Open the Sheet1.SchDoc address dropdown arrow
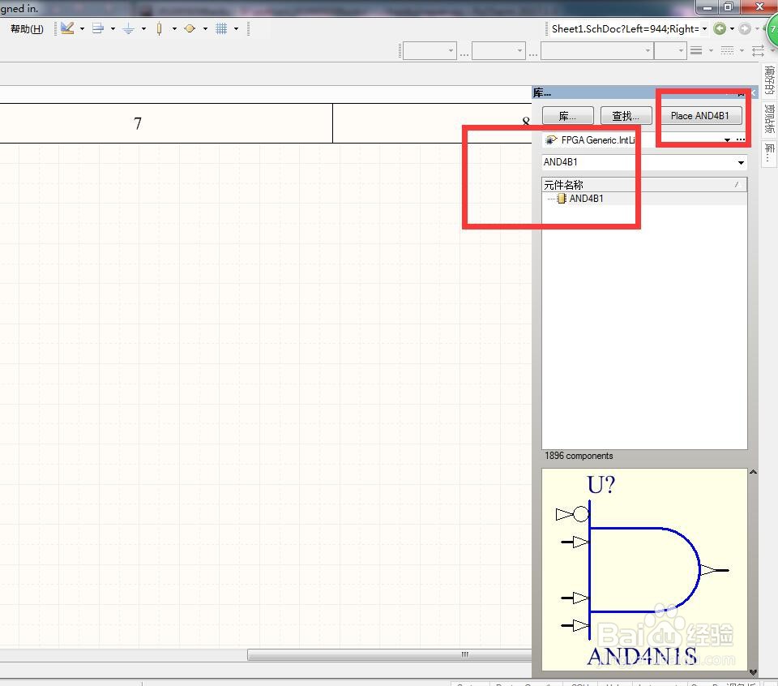 tap(704, 29)
